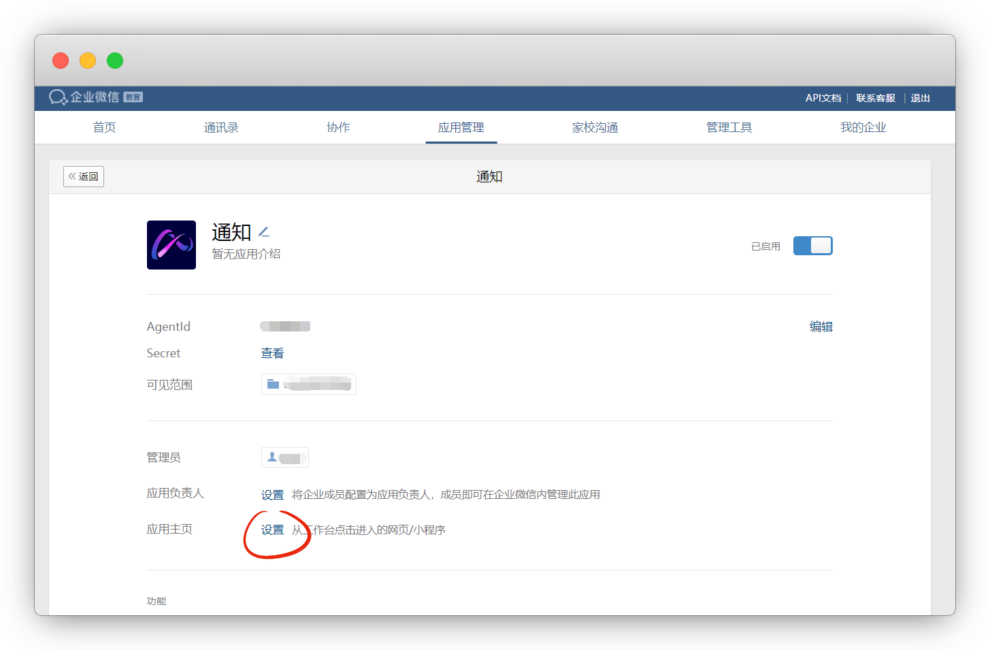Click the pencil icon next to 通知
990x650 pixels.
tap(264, 233)
